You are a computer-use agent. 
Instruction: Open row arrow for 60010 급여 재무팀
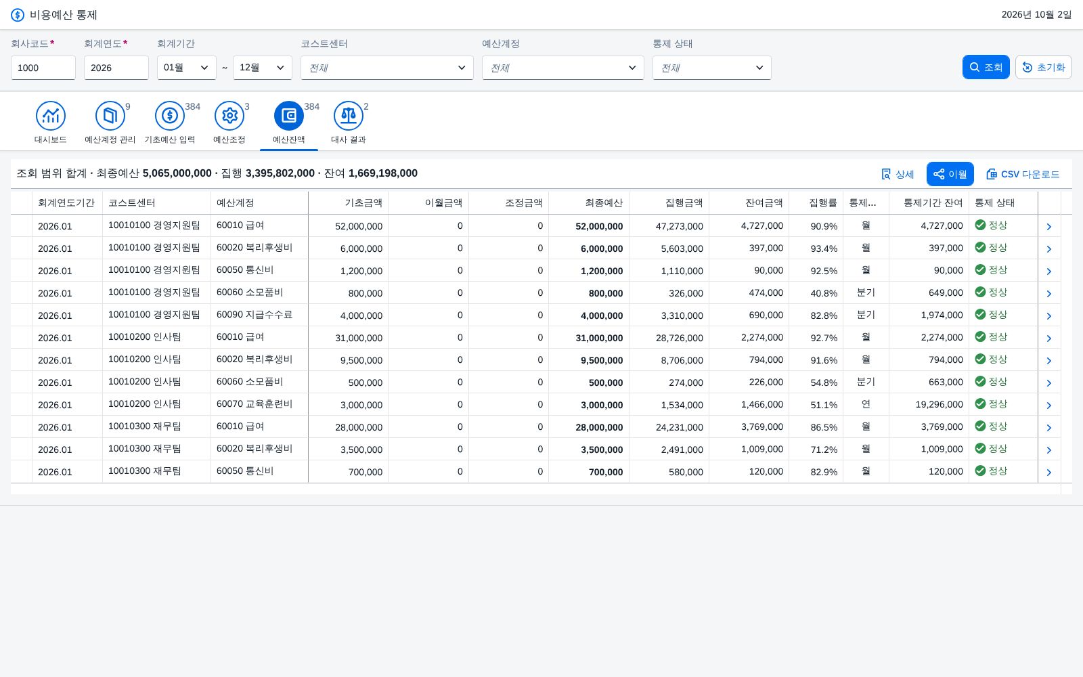pyautogui.click(x=1049, y=427)
